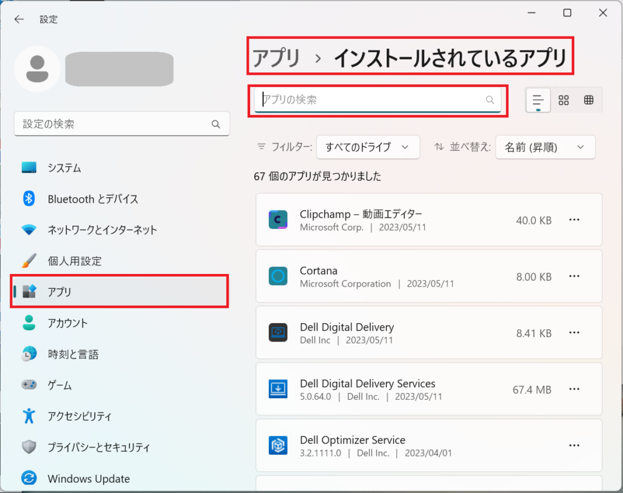Click the Cortana app icon

(x=278, y=276)
